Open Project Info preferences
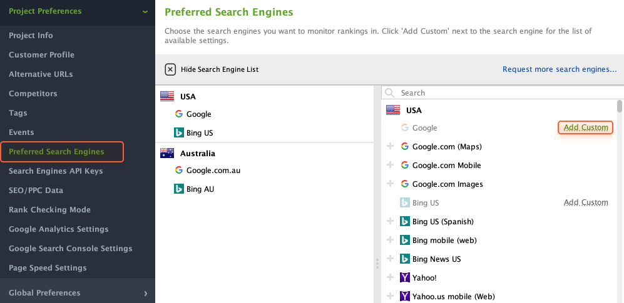The height and width of the screenshot is (303, 624). click(31, 36)
